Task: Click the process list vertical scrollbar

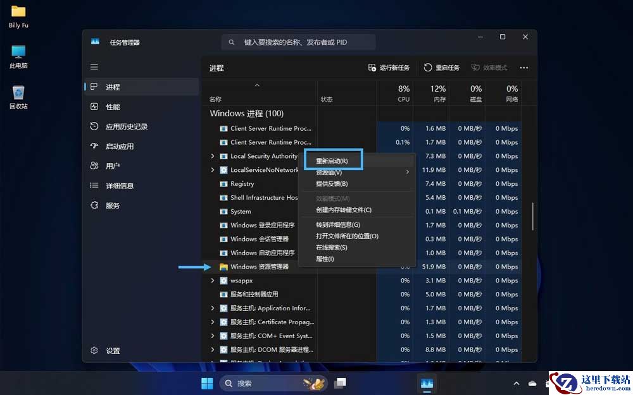Action: coord(533,216)
